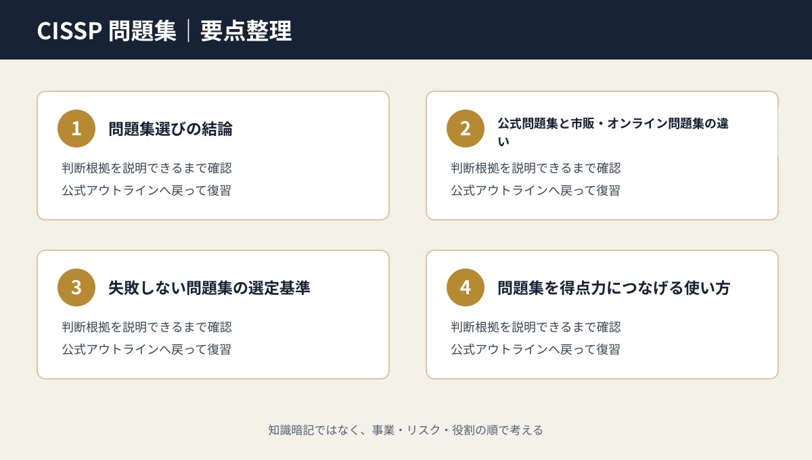812x460 pixels.
Task: Click 公式アウトラインへ戻って復習 in card 2
Action: point(535,190)
